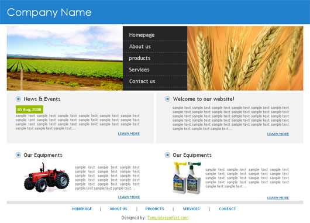
Task: Click the Company Name header logo
Action: tap(49, 12)
